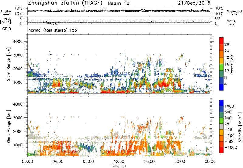
Task: Click the blue swatch near Velocity value 1000
Action: click(221, 103)
